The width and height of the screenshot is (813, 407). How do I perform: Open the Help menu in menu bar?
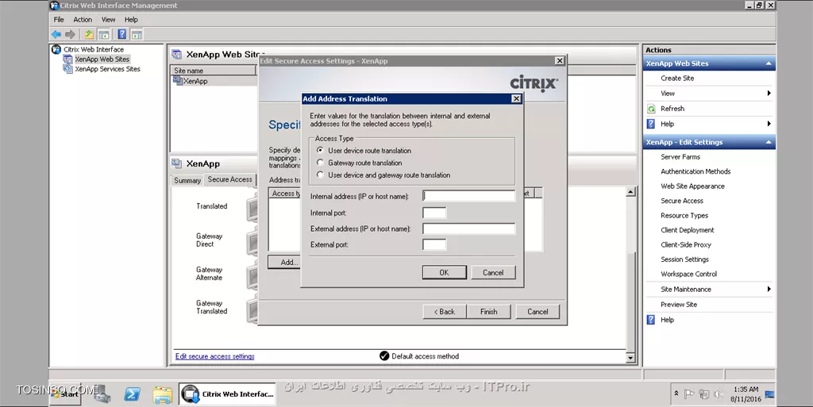(131, 20)
